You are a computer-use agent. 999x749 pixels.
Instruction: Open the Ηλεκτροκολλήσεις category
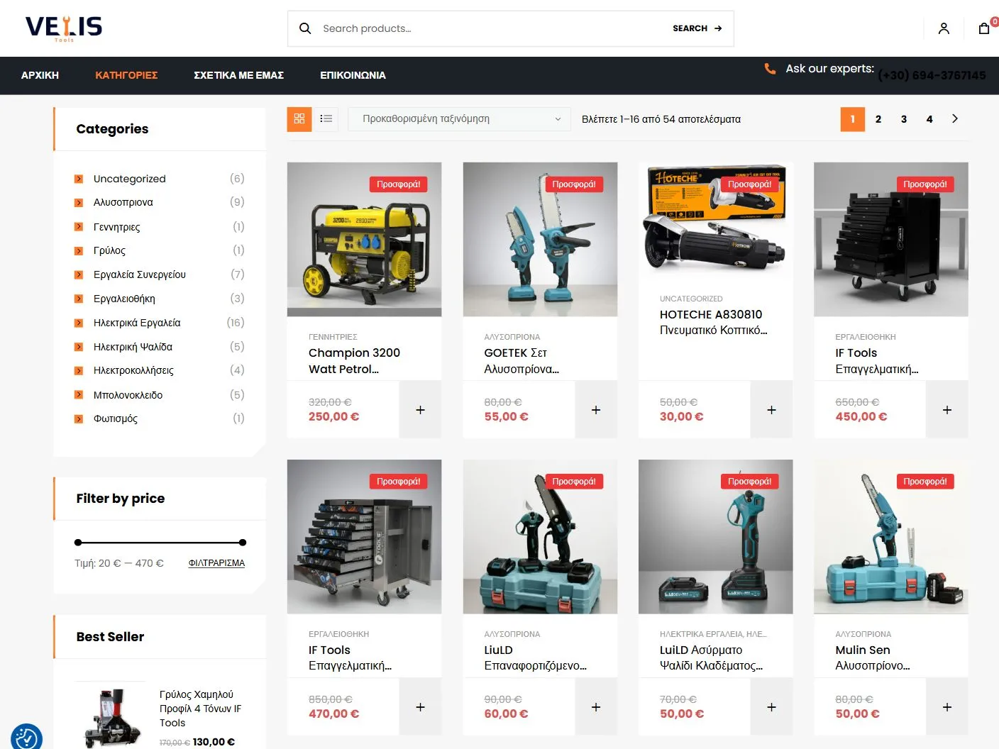pyautogui.click(x=133, y=370)
